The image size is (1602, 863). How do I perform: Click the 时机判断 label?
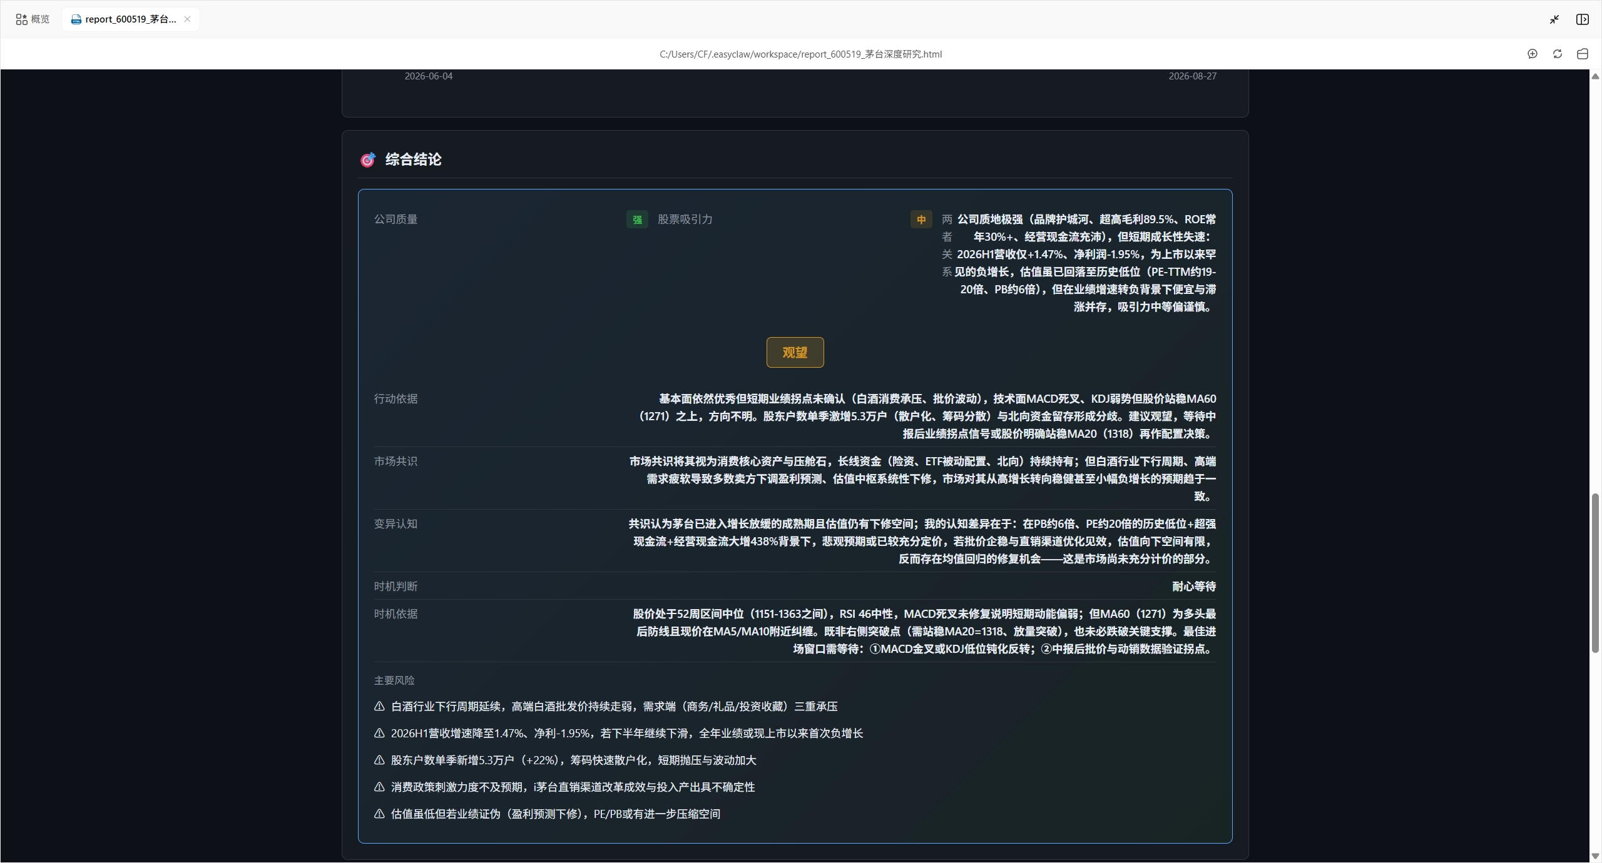click(395, 587)
